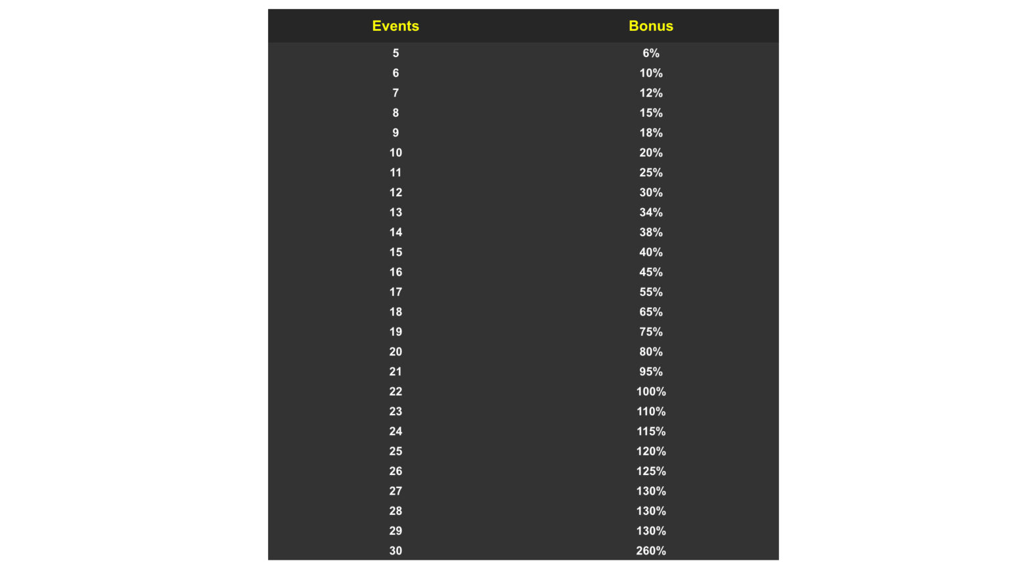
Task: Click the 100% bonus cell
Action: (651, 391)
